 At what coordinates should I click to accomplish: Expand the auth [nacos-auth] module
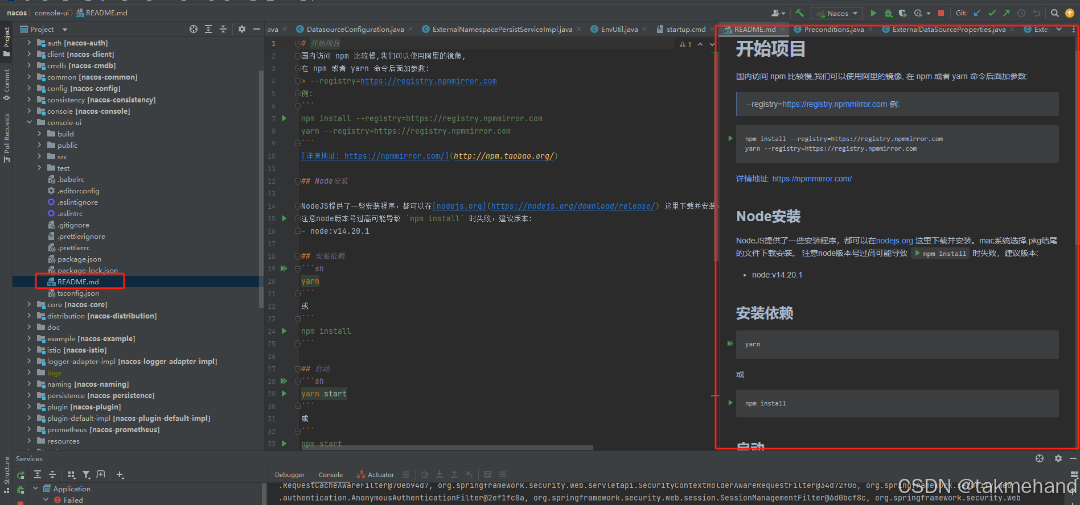pos(29,43)
